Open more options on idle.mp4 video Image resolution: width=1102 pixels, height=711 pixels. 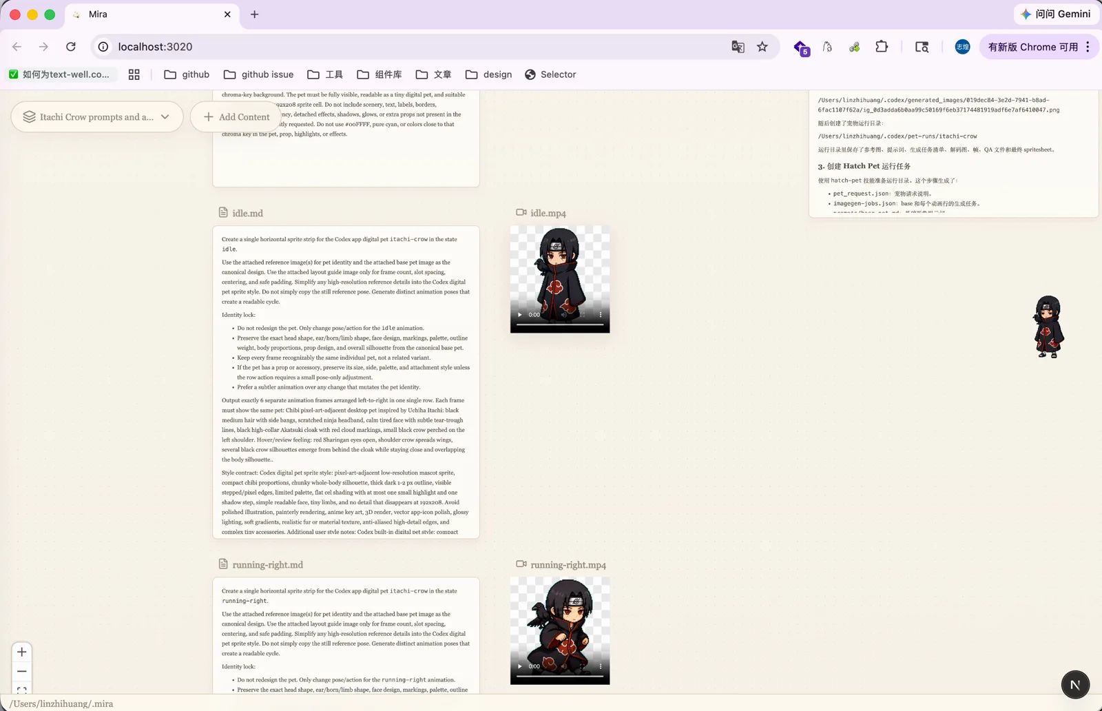click(x=601, y=315)
